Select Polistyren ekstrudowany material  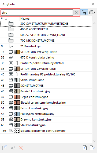pos(46,114)
